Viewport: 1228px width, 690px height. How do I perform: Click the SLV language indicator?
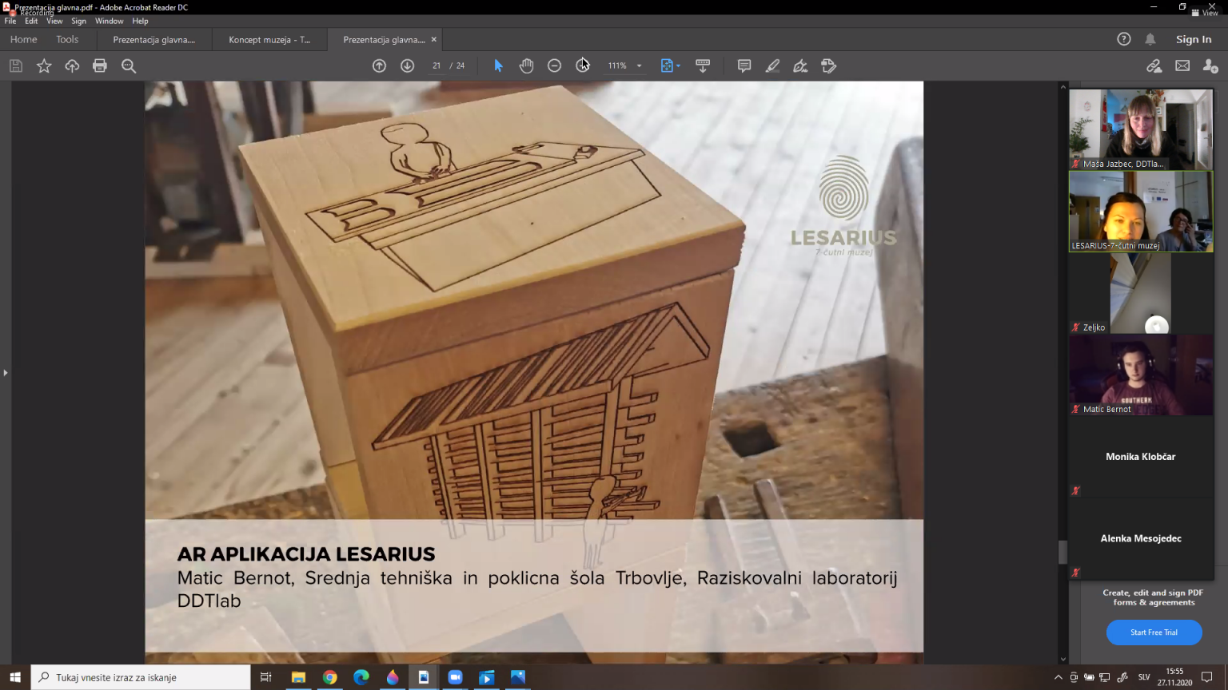[x=1144, y=677]
